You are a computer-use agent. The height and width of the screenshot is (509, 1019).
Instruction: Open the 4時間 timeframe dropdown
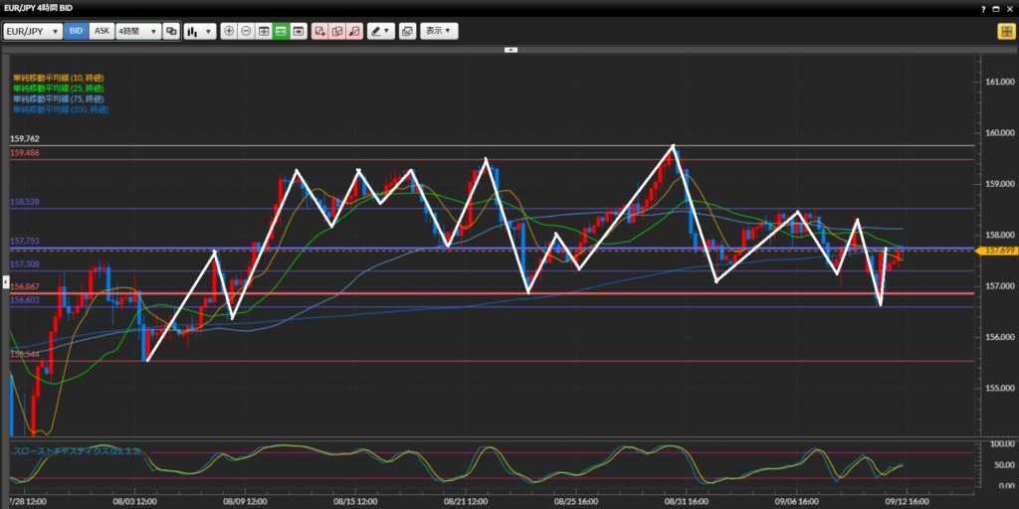pos(137,31)
